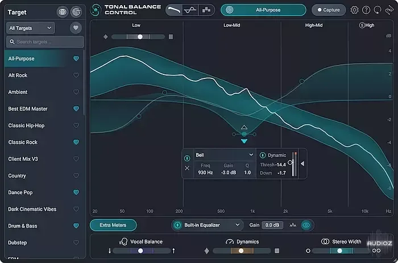The height and width of the screenshot is (263, 398).
Task: Toggle the Dynamic mode power button
Action: [263, 155]
